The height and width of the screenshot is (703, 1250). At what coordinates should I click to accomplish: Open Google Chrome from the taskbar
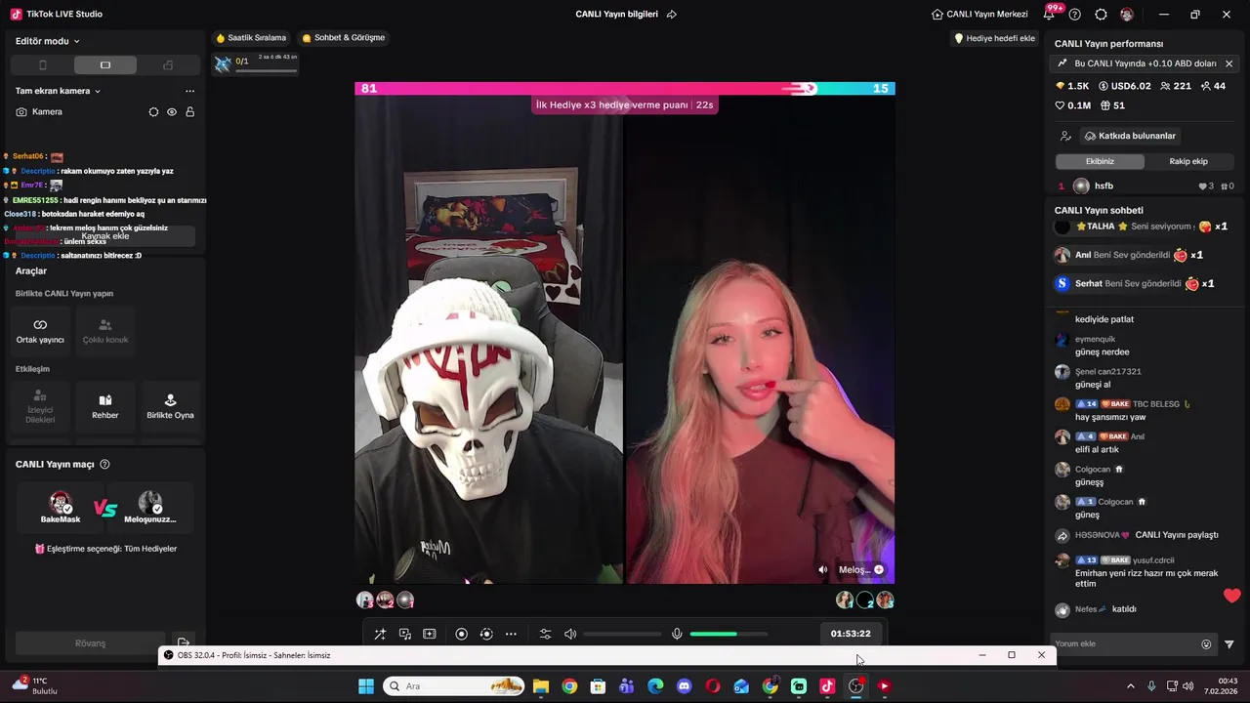click(569, 686)
